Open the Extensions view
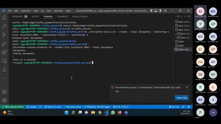 4,52
